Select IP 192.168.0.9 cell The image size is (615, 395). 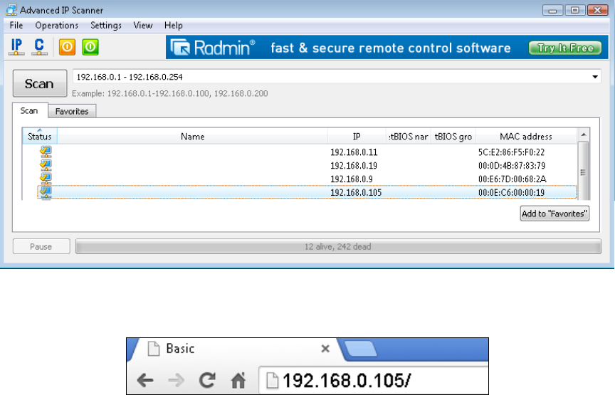pyautogui.click(x=352, y=179)
